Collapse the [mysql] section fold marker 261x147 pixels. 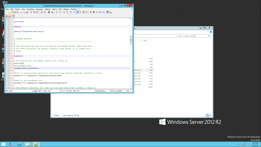coord(13,27)
